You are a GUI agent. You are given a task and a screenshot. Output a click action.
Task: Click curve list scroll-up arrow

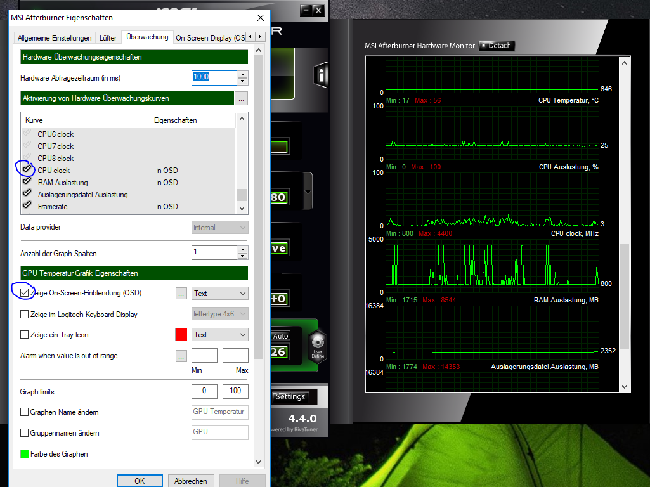(242, 119)
